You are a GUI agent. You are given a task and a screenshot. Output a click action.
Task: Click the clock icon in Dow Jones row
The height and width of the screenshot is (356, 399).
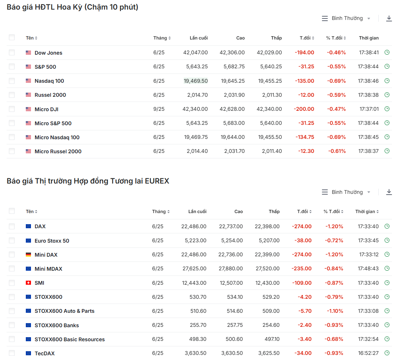coord(387,52)
